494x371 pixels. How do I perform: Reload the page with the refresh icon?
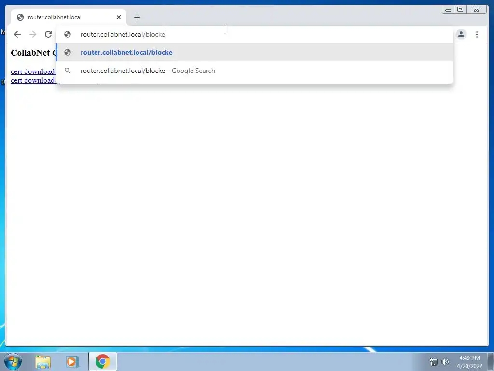tap(48, 34)
